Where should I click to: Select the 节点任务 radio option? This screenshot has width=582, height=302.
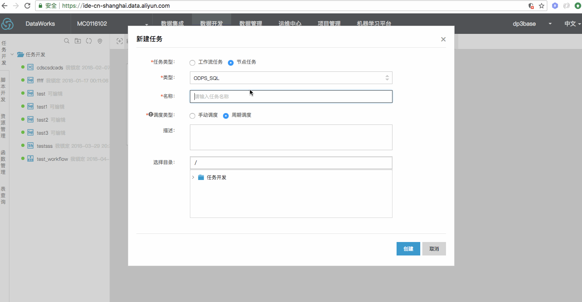(x=231, y=62)
